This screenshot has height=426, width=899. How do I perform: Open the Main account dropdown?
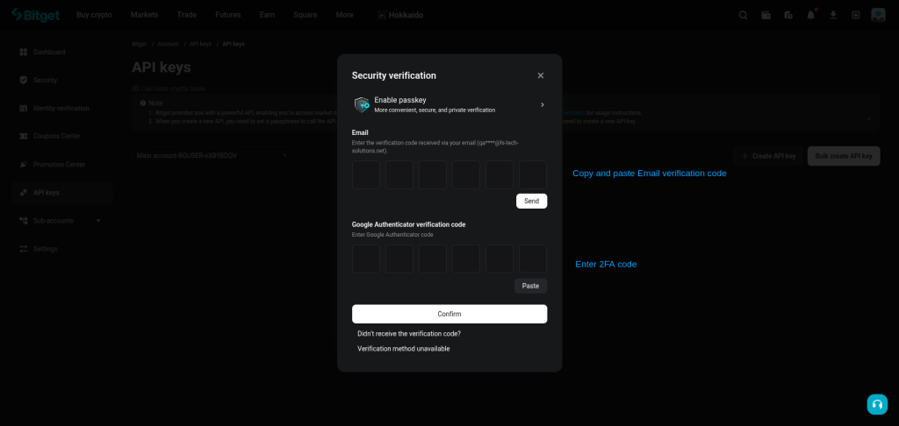[x=211, y=156]
